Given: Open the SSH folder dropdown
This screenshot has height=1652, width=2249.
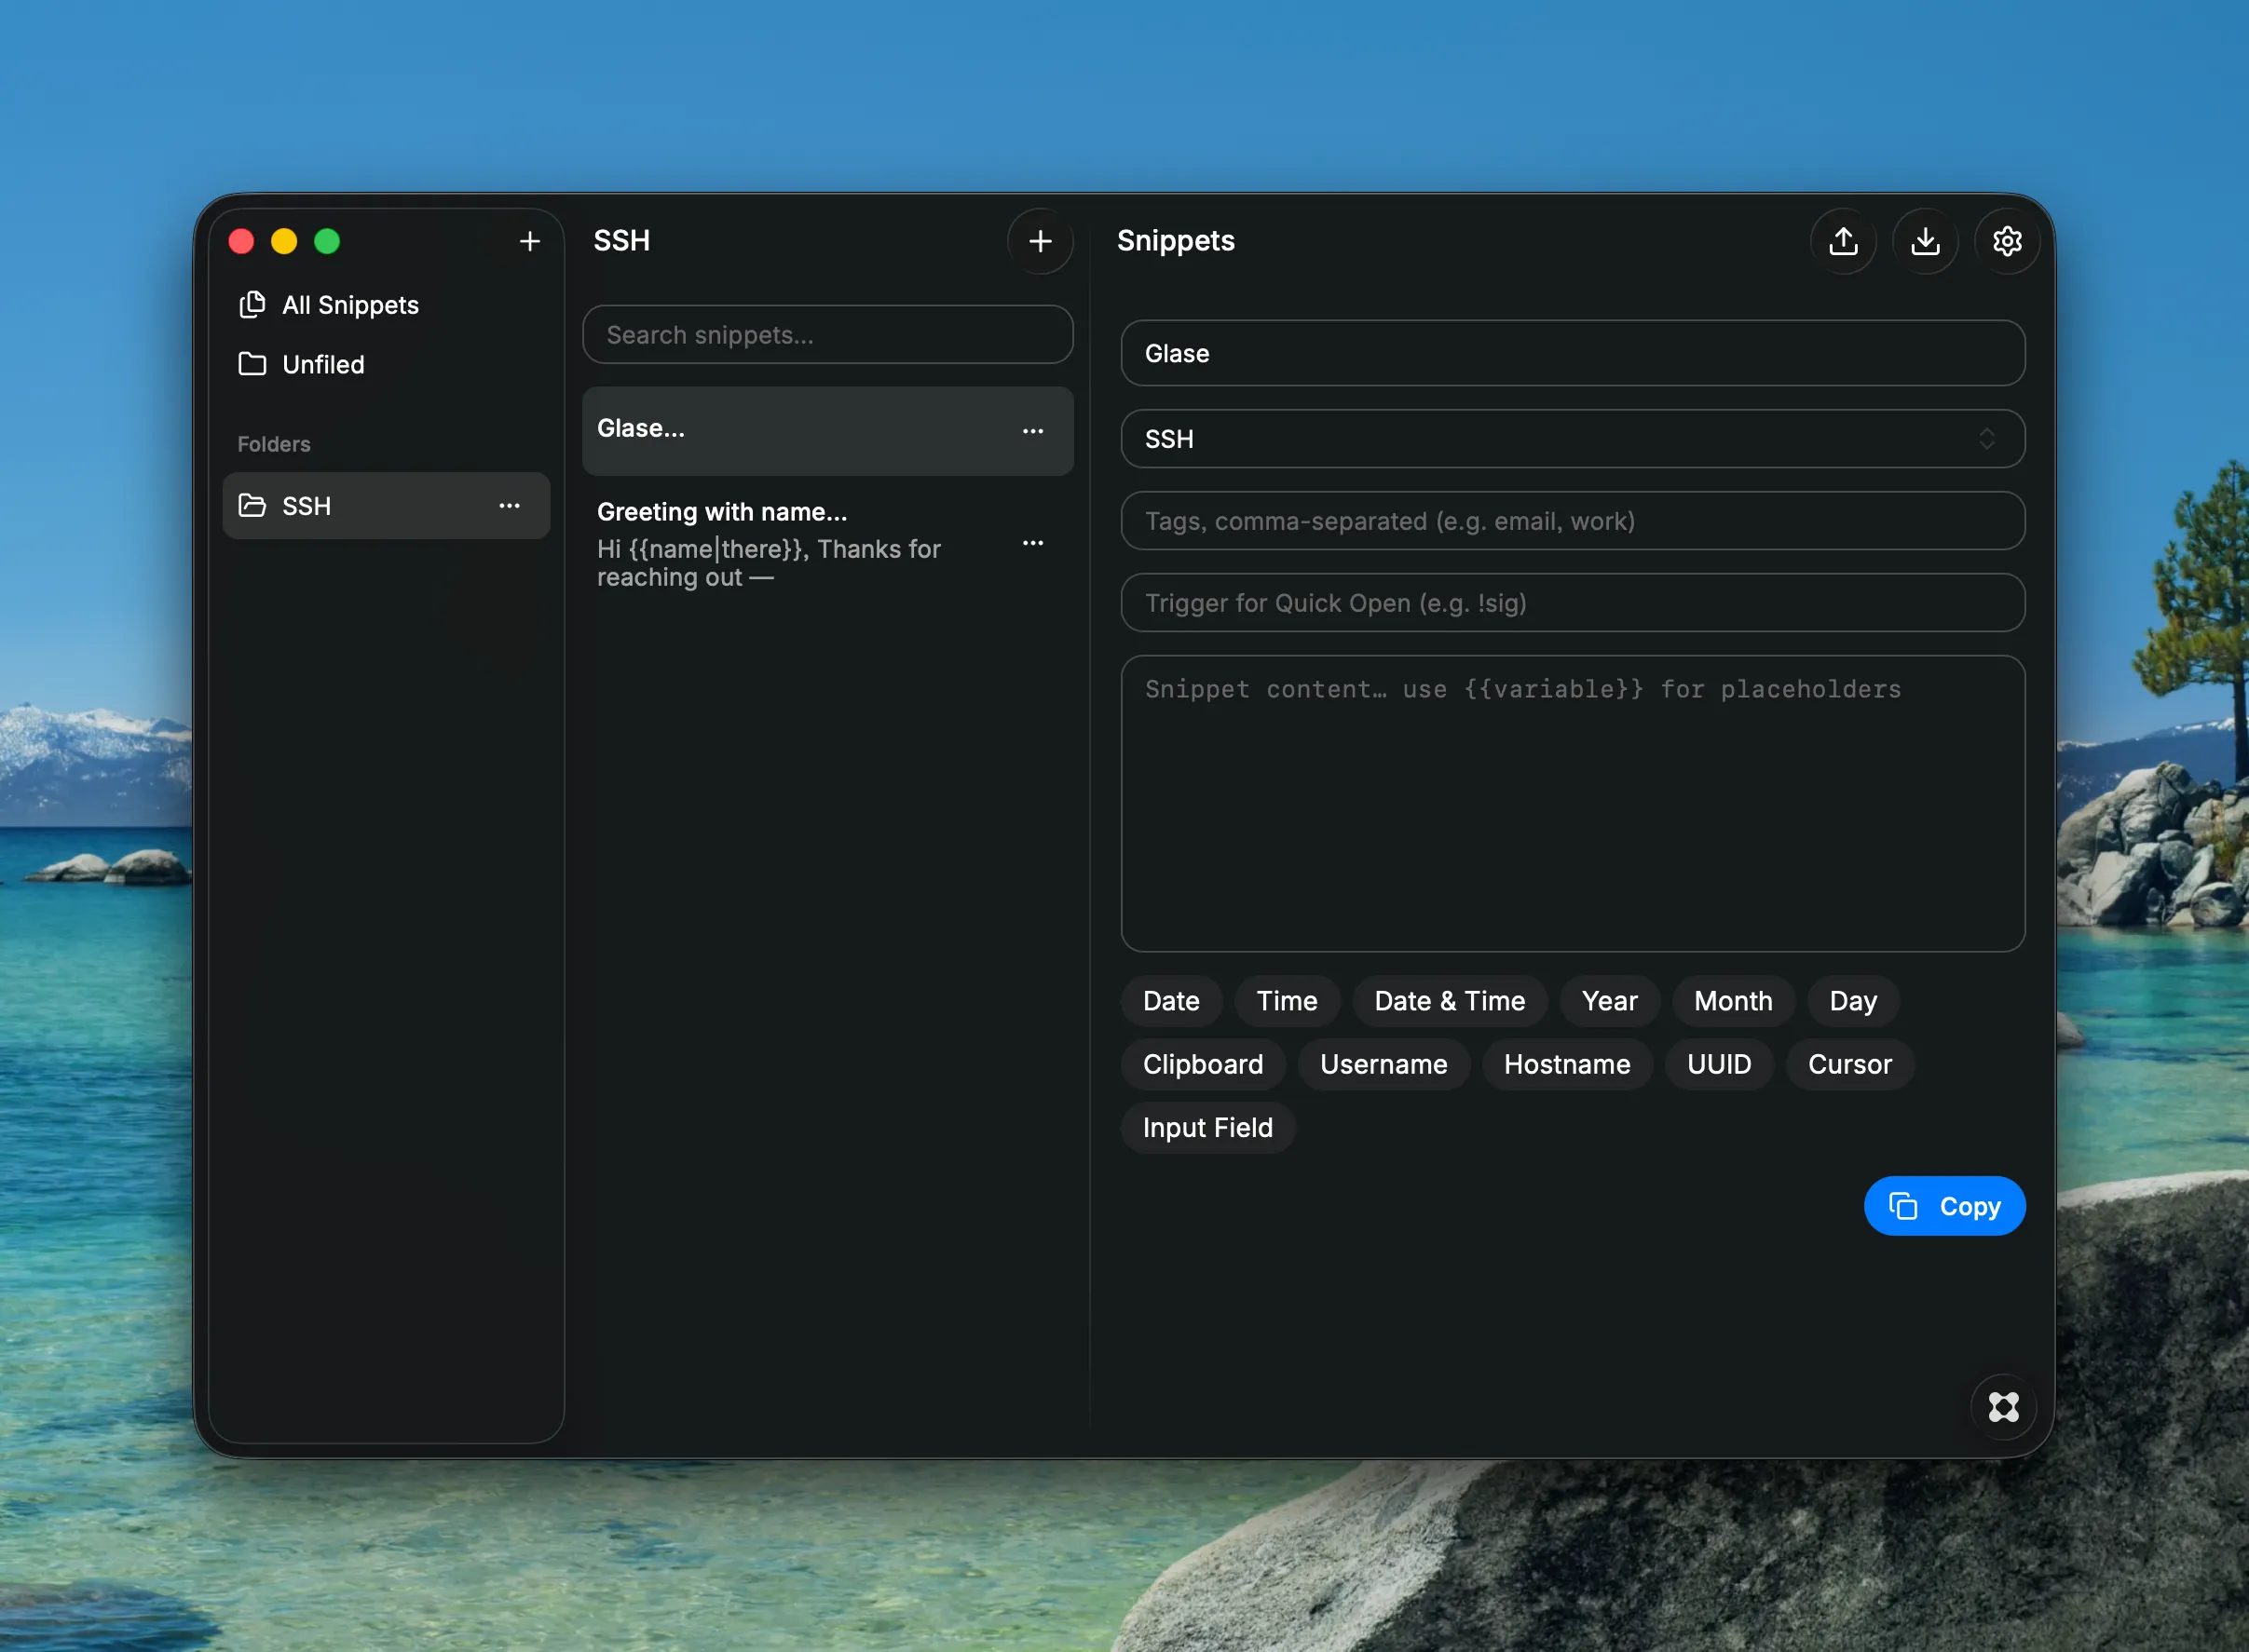Looking at the screenshot, I should pyautogui.click(x=1573, y=439).
